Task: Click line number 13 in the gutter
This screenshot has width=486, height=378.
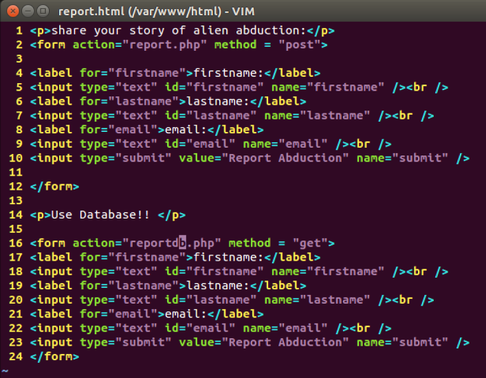Action: click(16, 201)
